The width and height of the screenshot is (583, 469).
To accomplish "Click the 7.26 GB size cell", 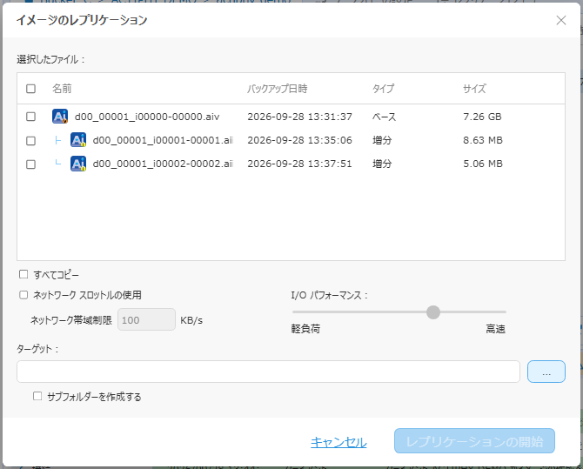I will coord(482,117).
